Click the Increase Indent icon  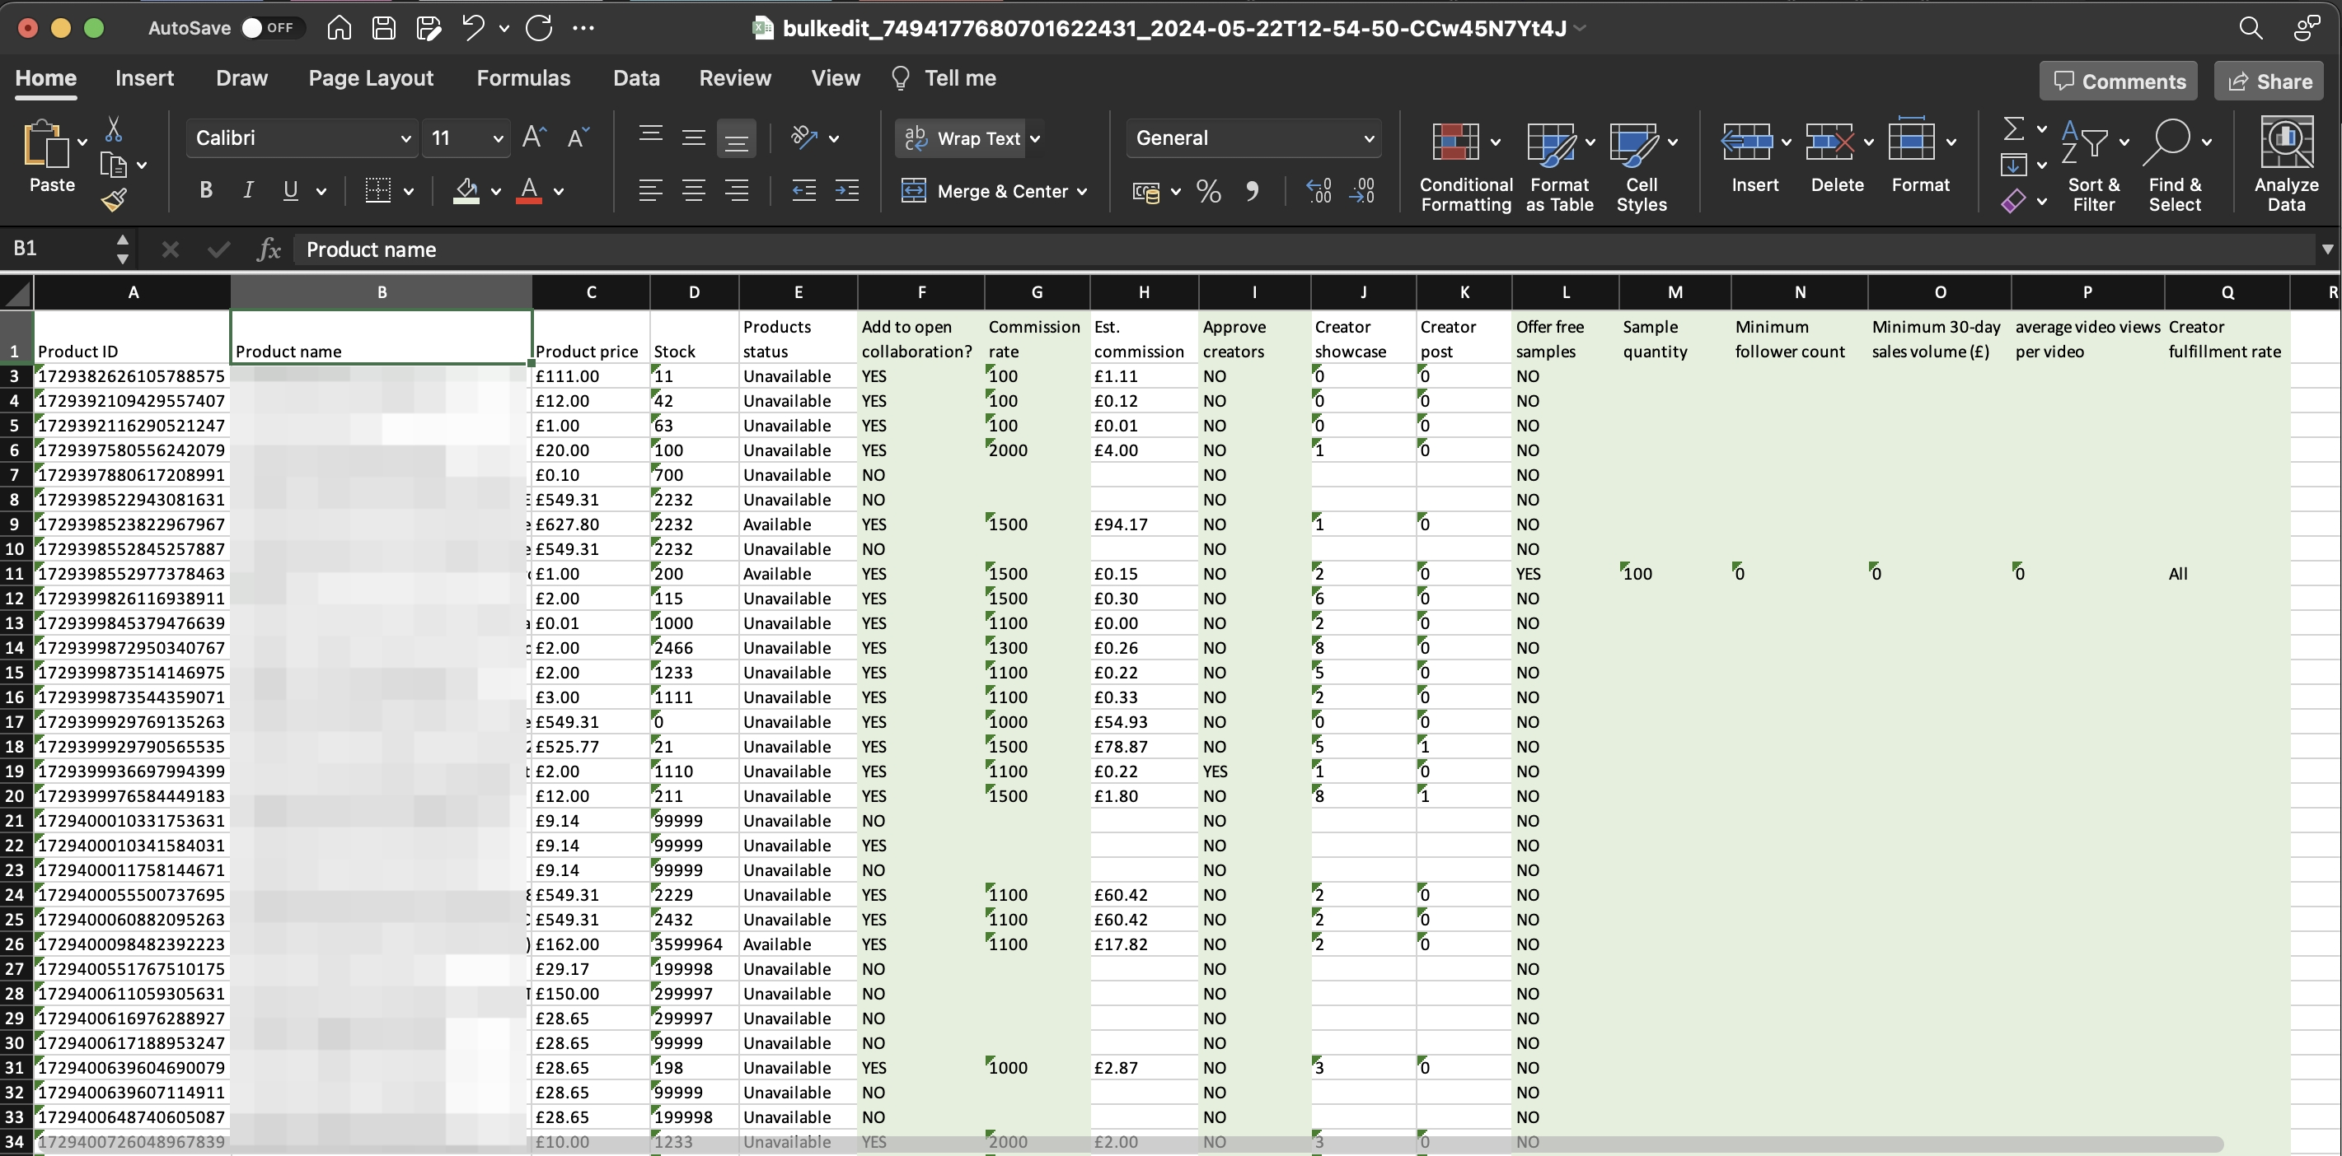(x=846, y=191)
